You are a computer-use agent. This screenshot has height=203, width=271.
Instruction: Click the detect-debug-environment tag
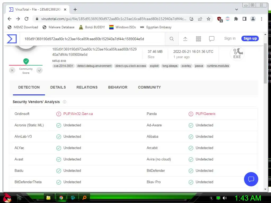pyautogui.click(x=94, y=66)
